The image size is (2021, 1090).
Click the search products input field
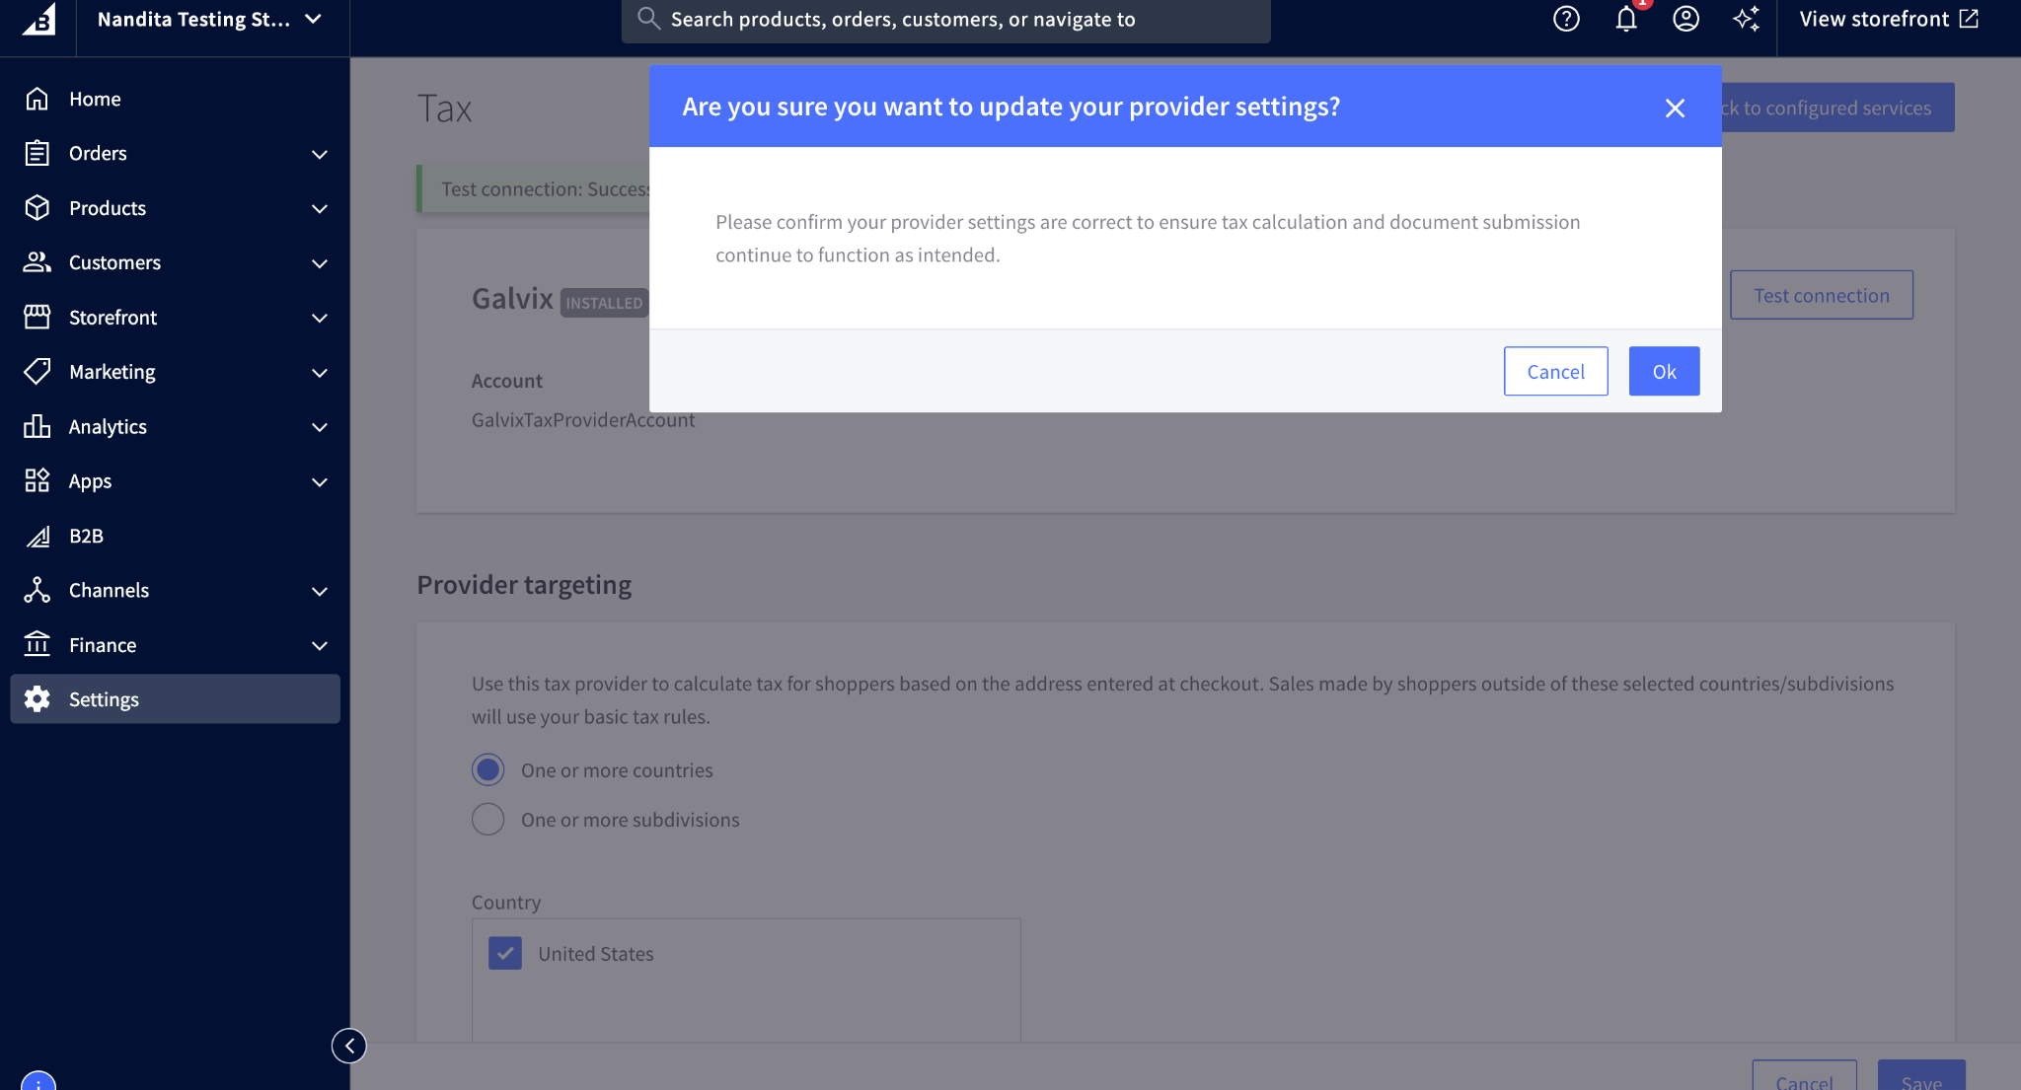[x=945, y=19]
